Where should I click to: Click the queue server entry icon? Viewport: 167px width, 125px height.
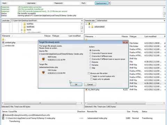coord(3,115)
